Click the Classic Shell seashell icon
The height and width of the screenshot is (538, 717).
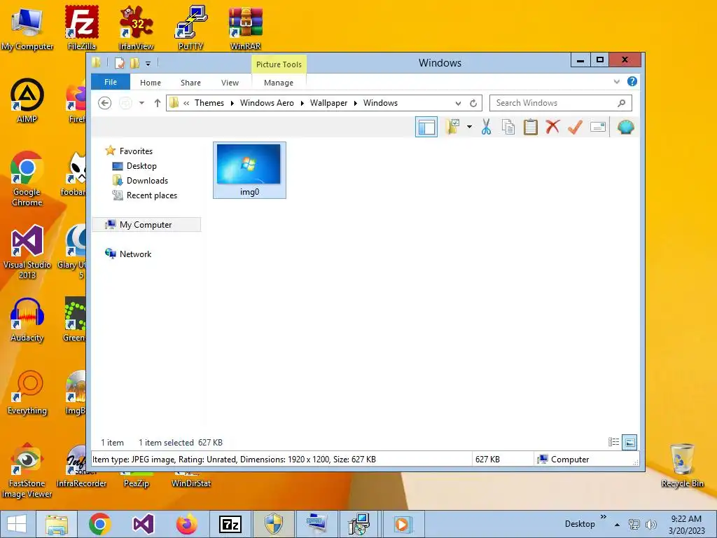click(x=625, y=127)
